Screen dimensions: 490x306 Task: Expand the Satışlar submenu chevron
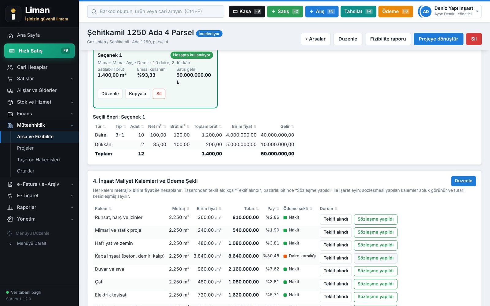72,79
